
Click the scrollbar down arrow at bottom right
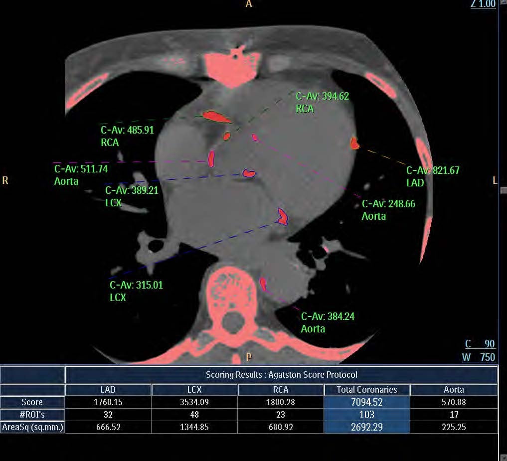(x=504, y=457)
